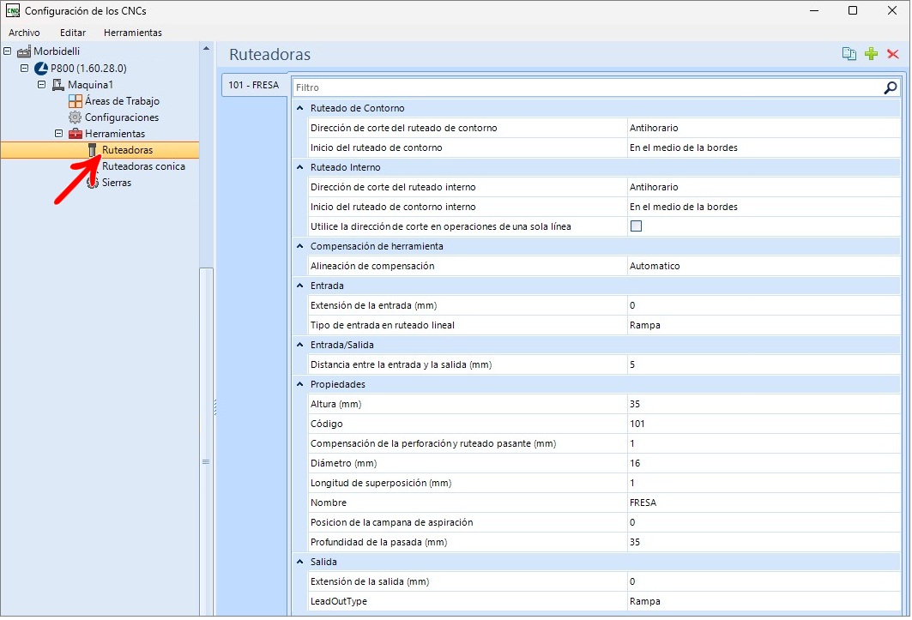
Task: Click the Herramientas toolbox icon
Action: (x=75, y=134)
